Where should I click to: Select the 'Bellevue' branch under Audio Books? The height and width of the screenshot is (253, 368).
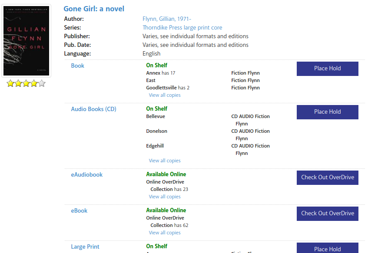(156, 116)
